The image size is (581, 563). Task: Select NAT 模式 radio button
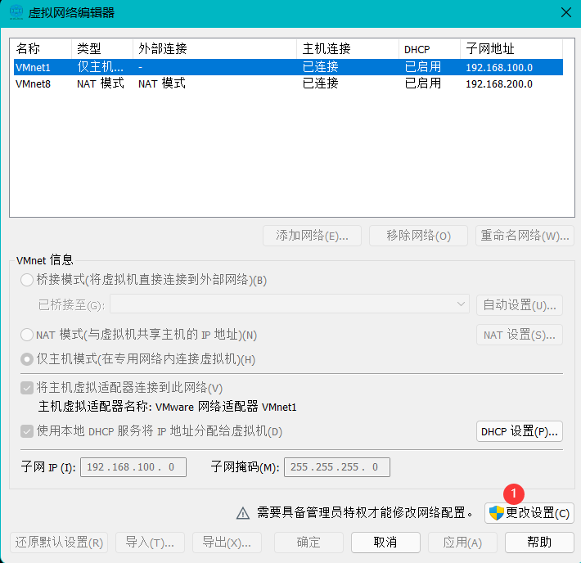(27, 335)
